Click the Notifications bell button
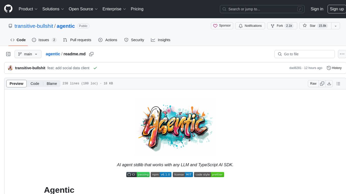 click(250, 26)
